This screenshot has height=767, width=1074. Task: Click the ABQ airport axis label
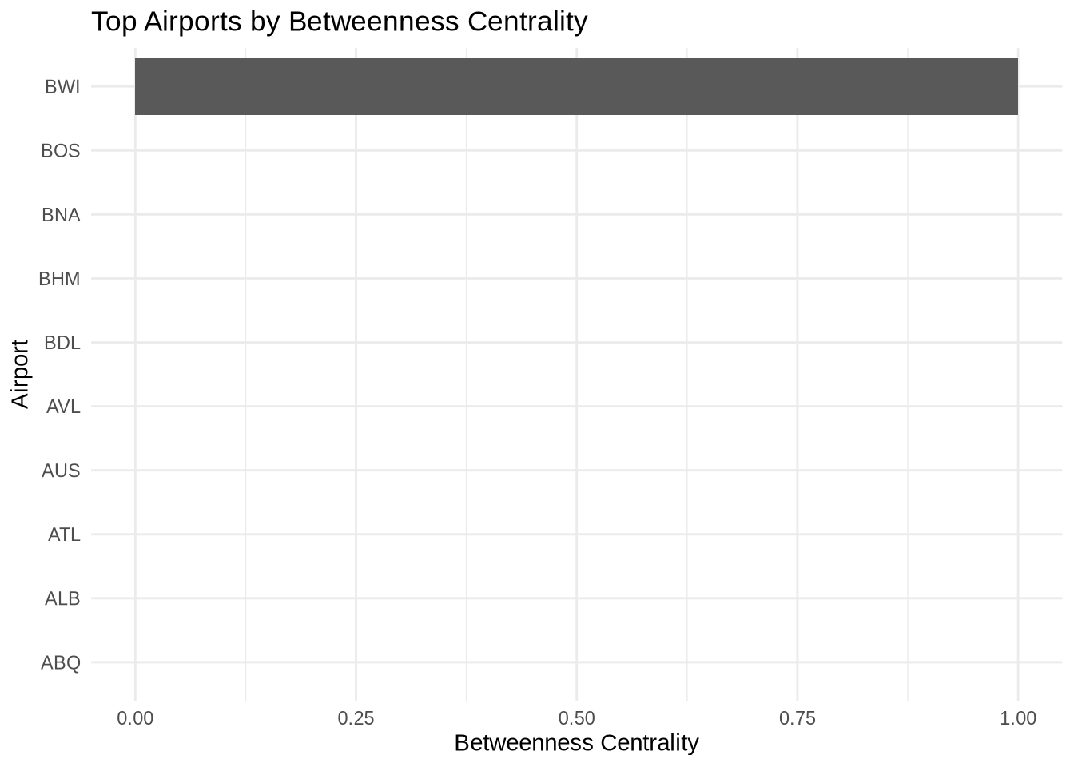(x=61, y=662)
